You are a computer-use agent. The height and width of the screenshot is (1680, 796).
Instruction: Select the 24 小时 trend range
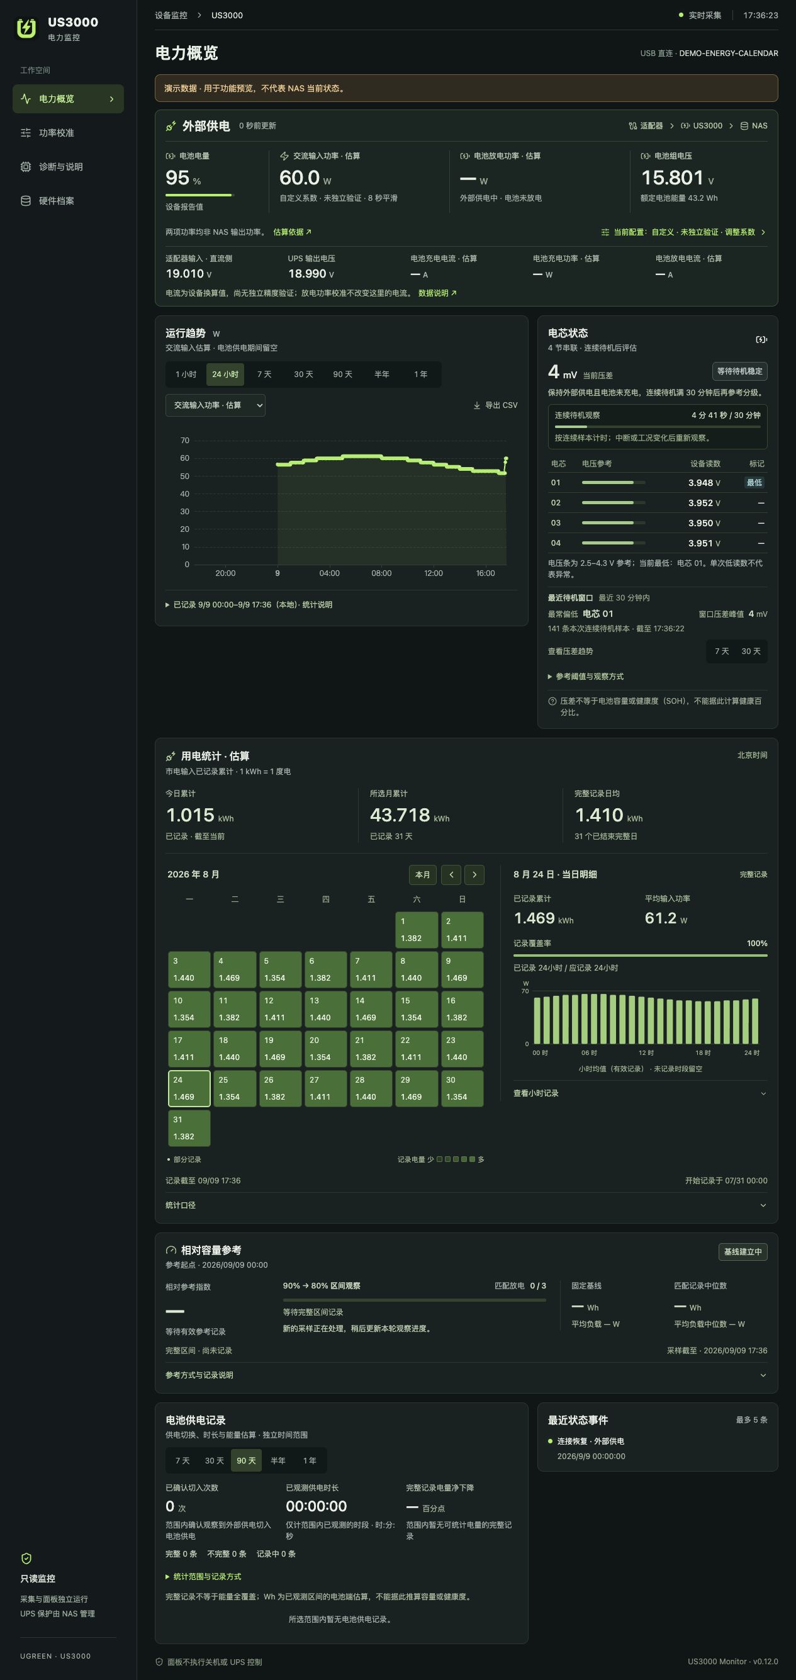pos(225,375)
